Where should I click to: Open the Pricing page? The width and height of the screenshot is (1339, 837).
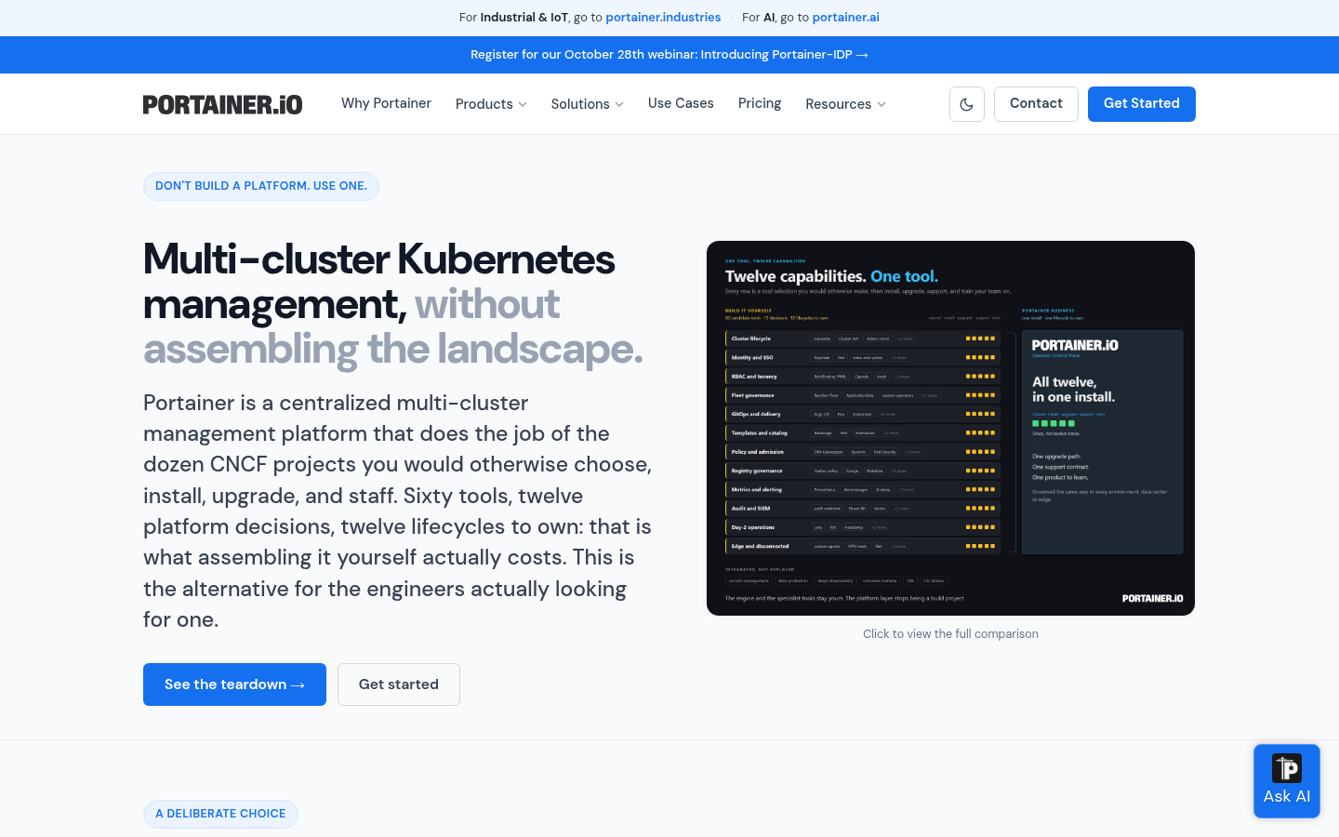coord(760,103)
